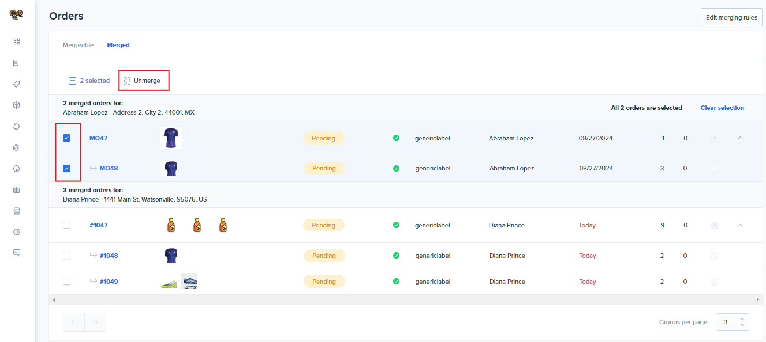Screen dimensions: 766x342
Task: Click the price tag icon in sidebar
Action: tap(17, 84)
